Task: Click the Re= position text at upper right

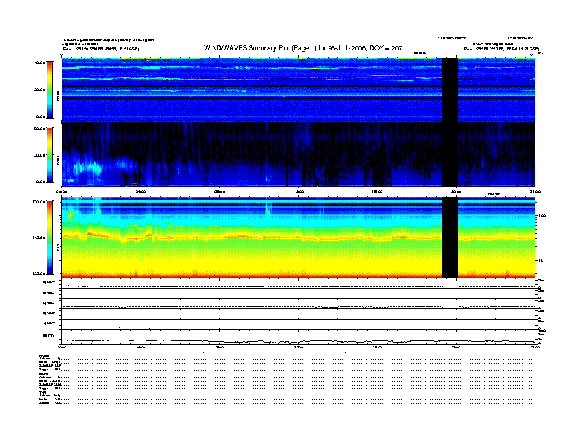Action: click(x=501, y=49)
